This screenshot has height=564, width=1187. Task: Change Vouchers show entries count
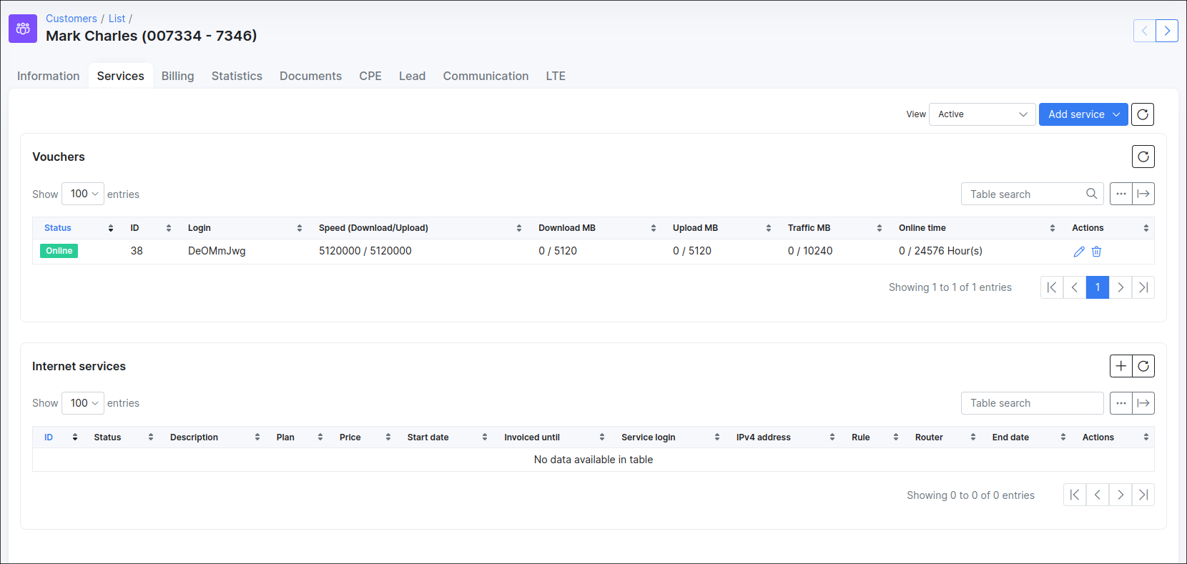pyautogui.click(x=83, y=194)
